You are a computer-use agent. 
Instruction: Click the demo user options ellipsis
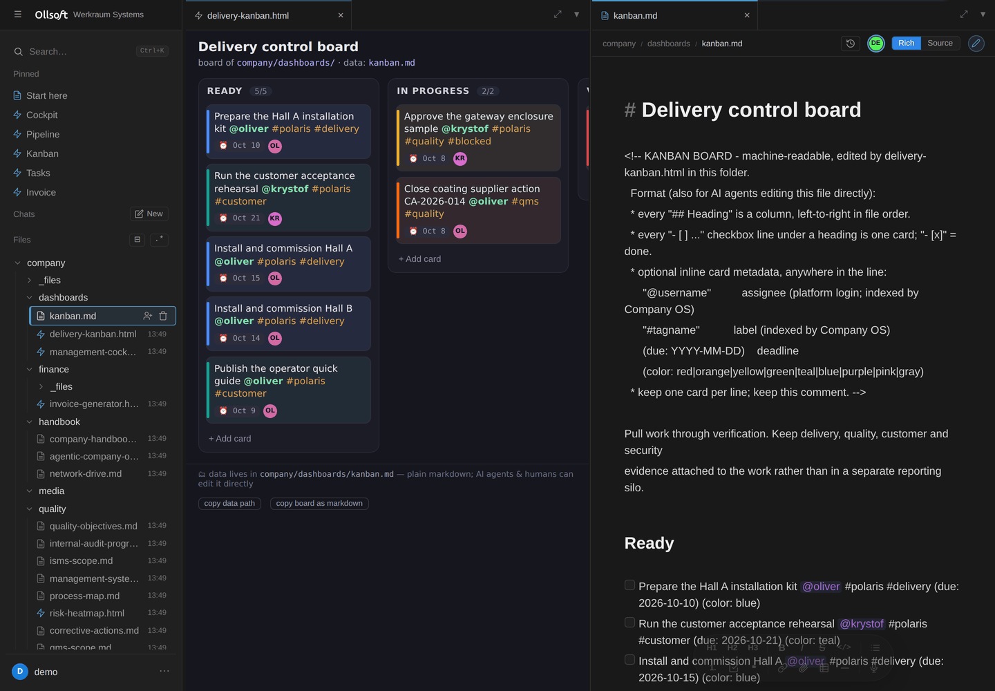coord(164,671)
